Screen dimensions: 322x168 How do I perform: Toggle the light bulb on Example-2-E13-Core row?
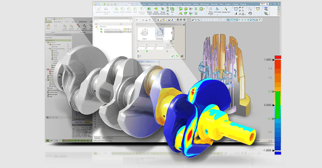pos(124,29)
